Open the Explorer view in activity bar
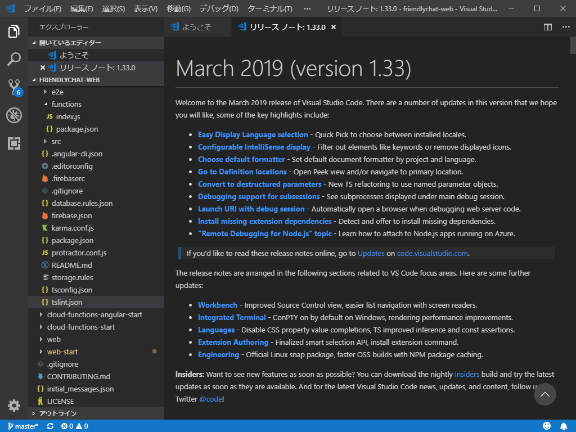Viewport: 576px width, 432px height. 14,31
